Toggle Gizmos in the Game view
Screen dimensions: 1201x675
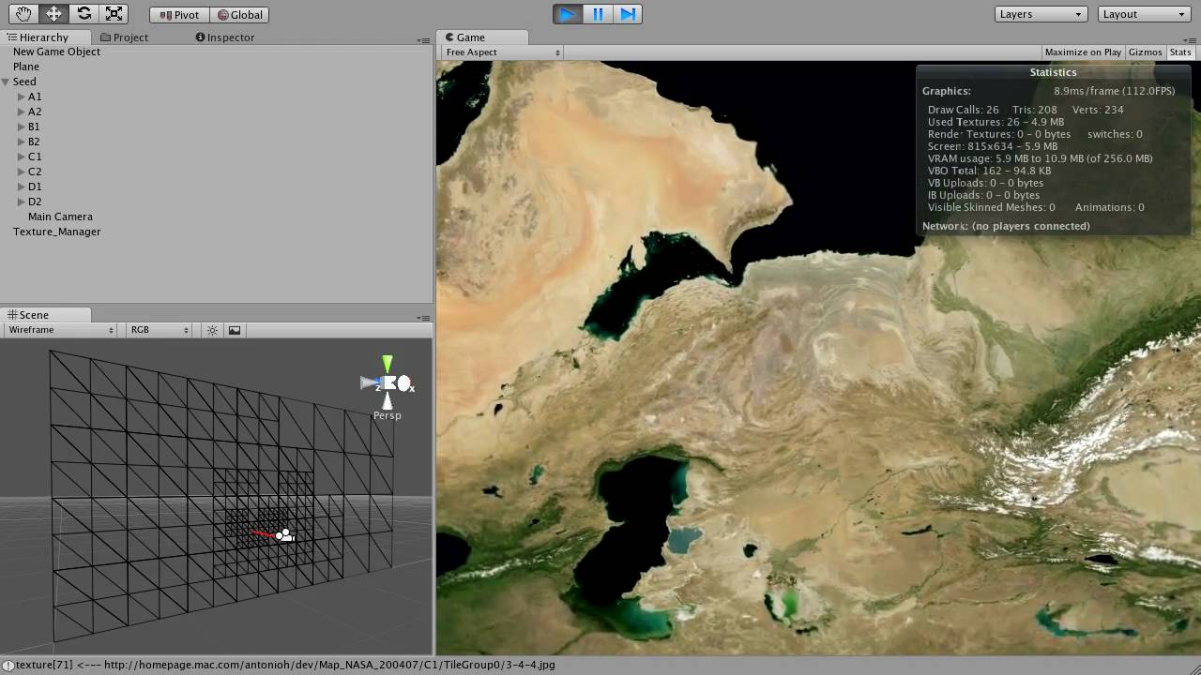pyautogui.click(x=1145, y=52)
